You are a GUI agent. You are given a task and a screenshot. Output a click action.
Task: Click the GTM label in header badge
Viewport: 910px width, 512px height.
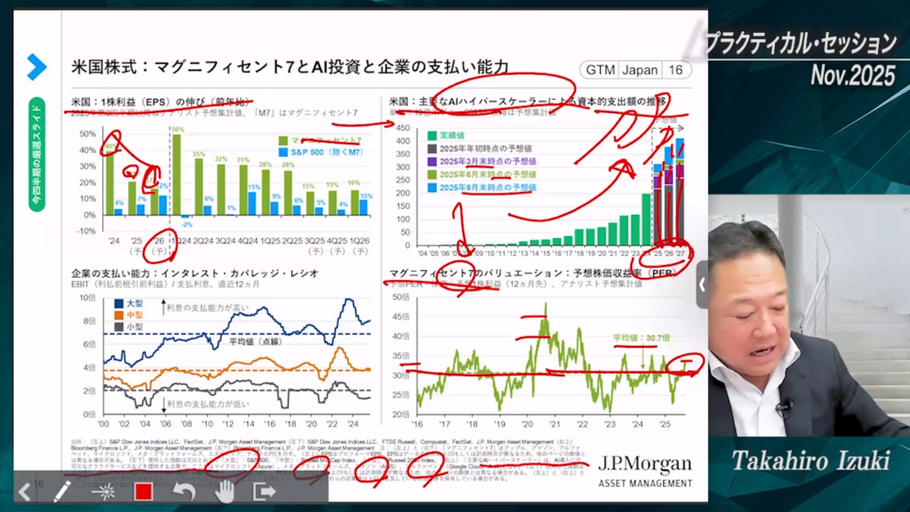click(x=598, y=70)
